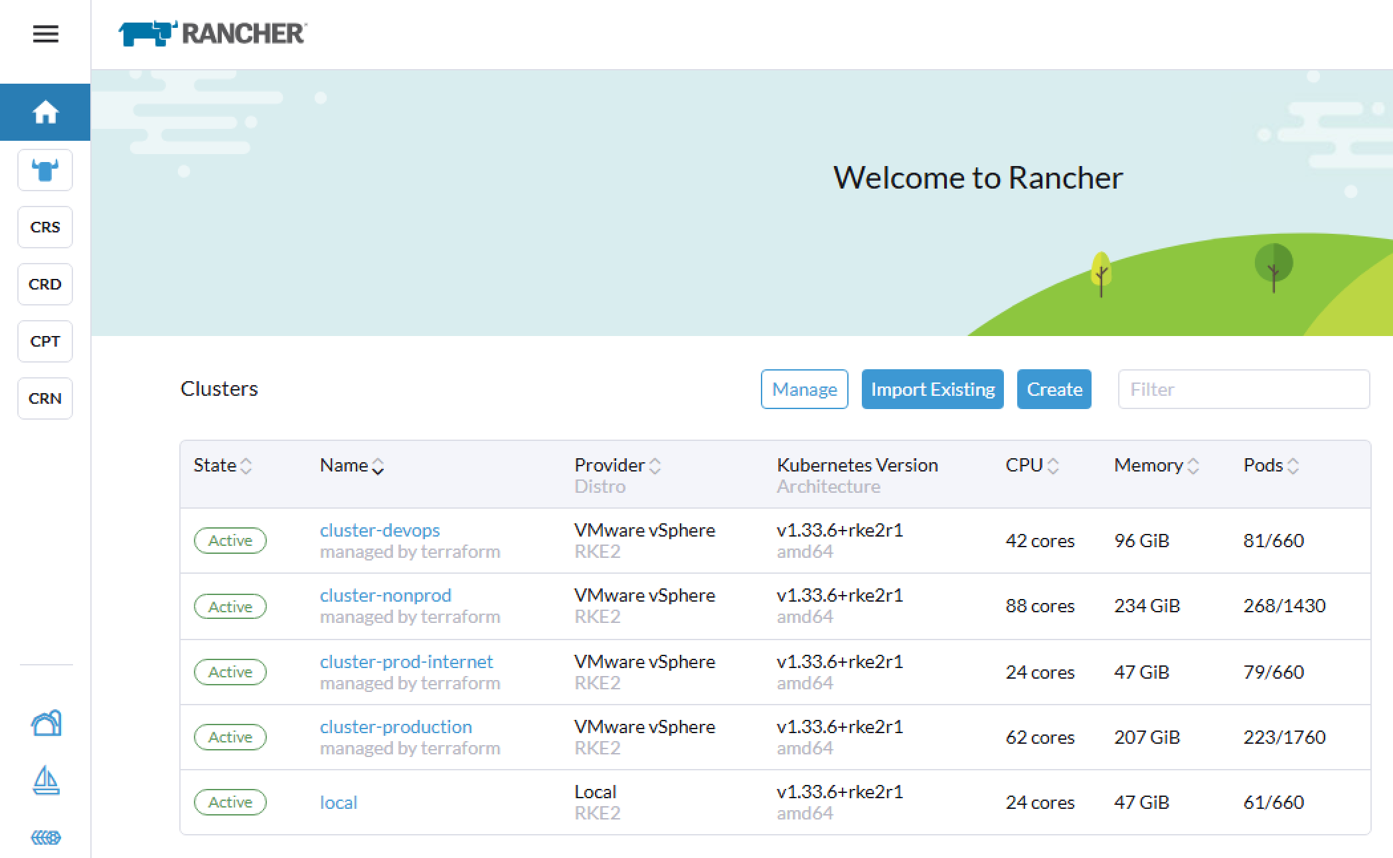The width and height of the screenshot is (1393, 858).
Task: Click the Manage button above the cluster list
Action: [x=804, y=389]
